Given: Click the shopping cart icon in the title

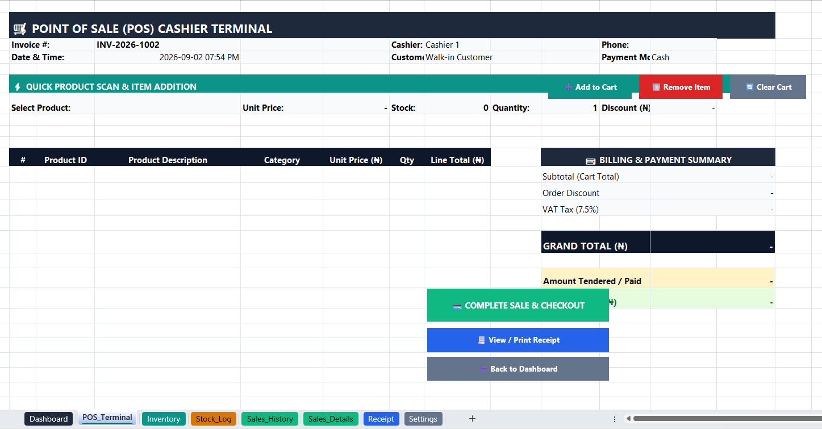Looking at the screenshot, I should (x=20, y=29).
